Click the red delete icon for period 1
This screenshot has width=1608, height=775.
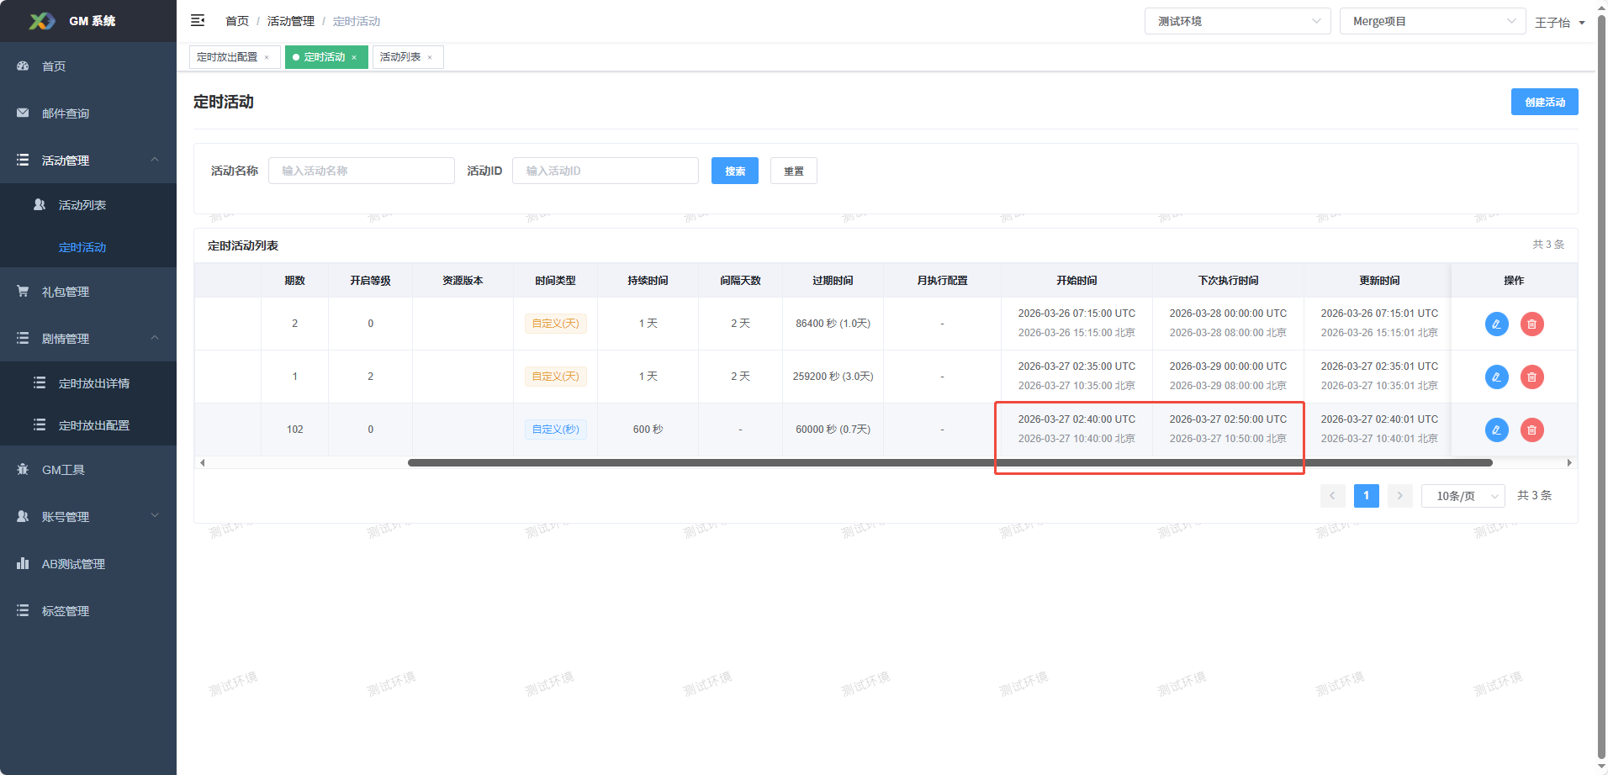pyautogui.click(x=1531, y=377)
